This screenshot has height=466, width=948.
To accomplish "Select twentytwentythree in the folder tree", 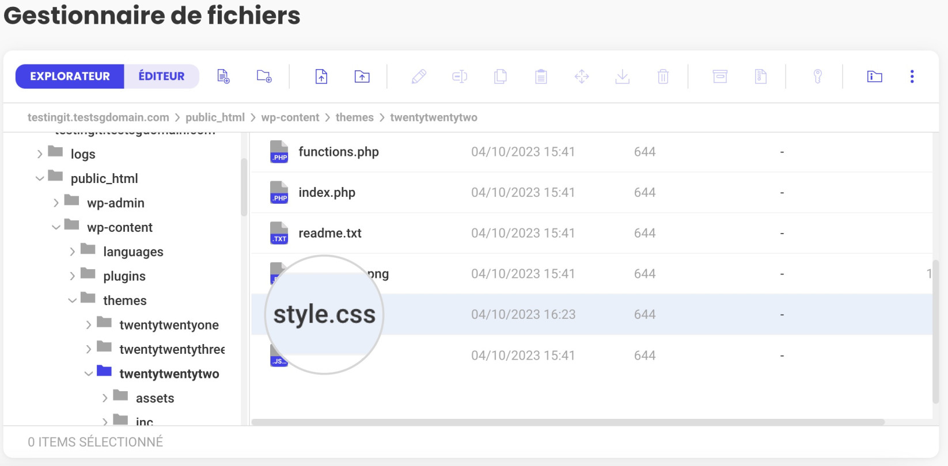I will (172, 349).
